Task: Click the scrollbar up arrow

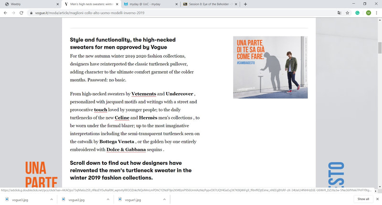Action: click(380, 20)
